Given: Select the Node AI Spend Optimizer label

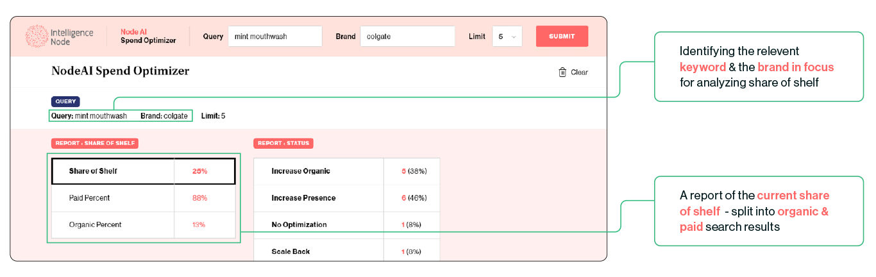Looking at the screenshot, I should click(148, 37).
